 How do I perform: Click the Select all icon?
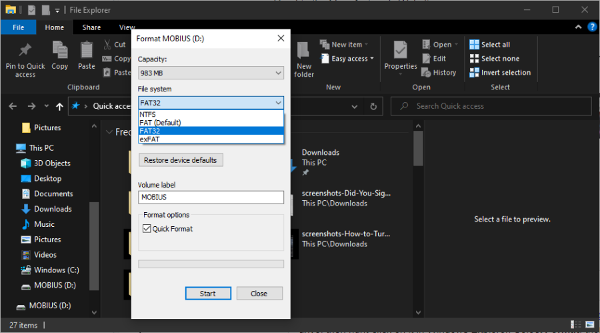pyautogui.click(x=474, y=45)
